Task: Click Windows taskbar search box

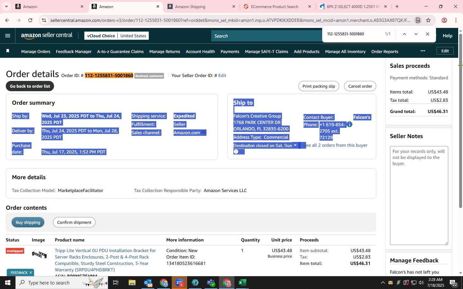Action: (x=62, y=283)
